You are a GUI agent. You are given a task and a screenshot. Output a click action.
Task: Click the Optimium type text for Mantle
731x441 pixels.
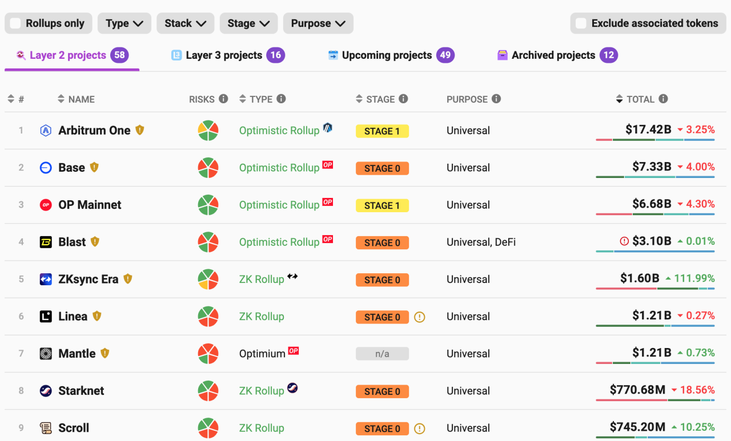pyautogui.click(x=262, y=354)
